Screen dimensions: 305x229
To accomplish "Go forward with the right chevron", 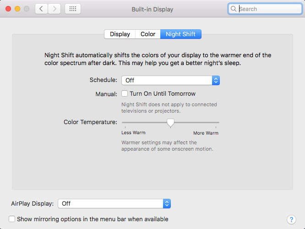I will coord(54,9).
